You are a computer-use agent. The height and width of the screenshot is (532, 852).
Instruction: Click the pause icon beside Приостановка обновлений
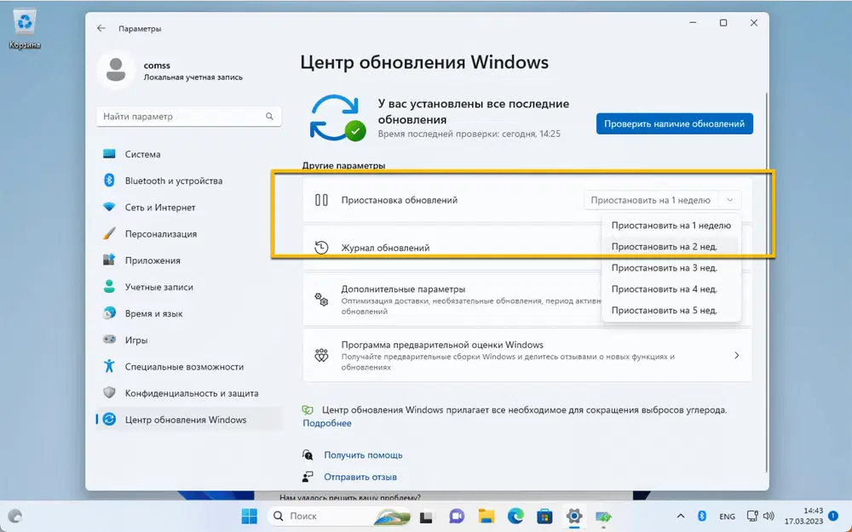(321, 200)
